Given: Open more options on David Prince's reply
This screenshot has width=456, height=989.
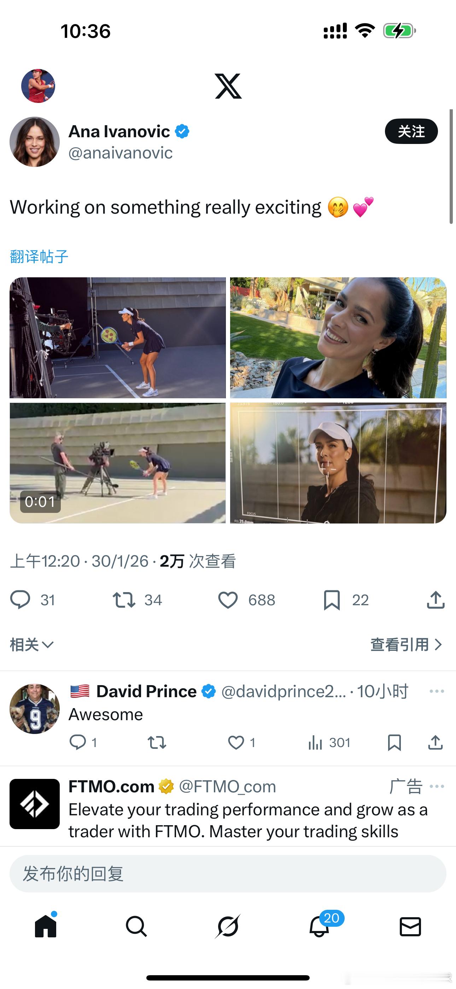Looking at the screenshot, I should click(437, 692).
